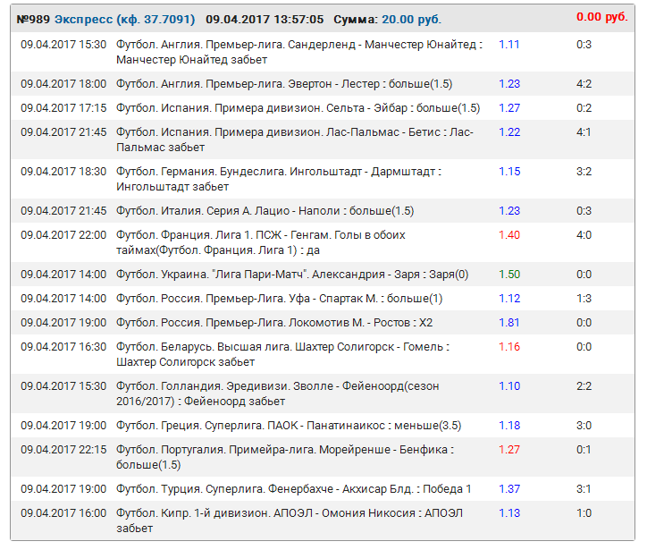This screenshot has width=647, height=550.
Task: Click odds 1.23 for Лацио - Наполи
Action: (509, 211)
